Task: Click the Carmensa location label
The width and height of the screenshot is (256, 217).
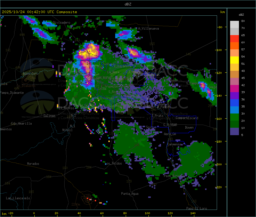Action: (174, 144)
